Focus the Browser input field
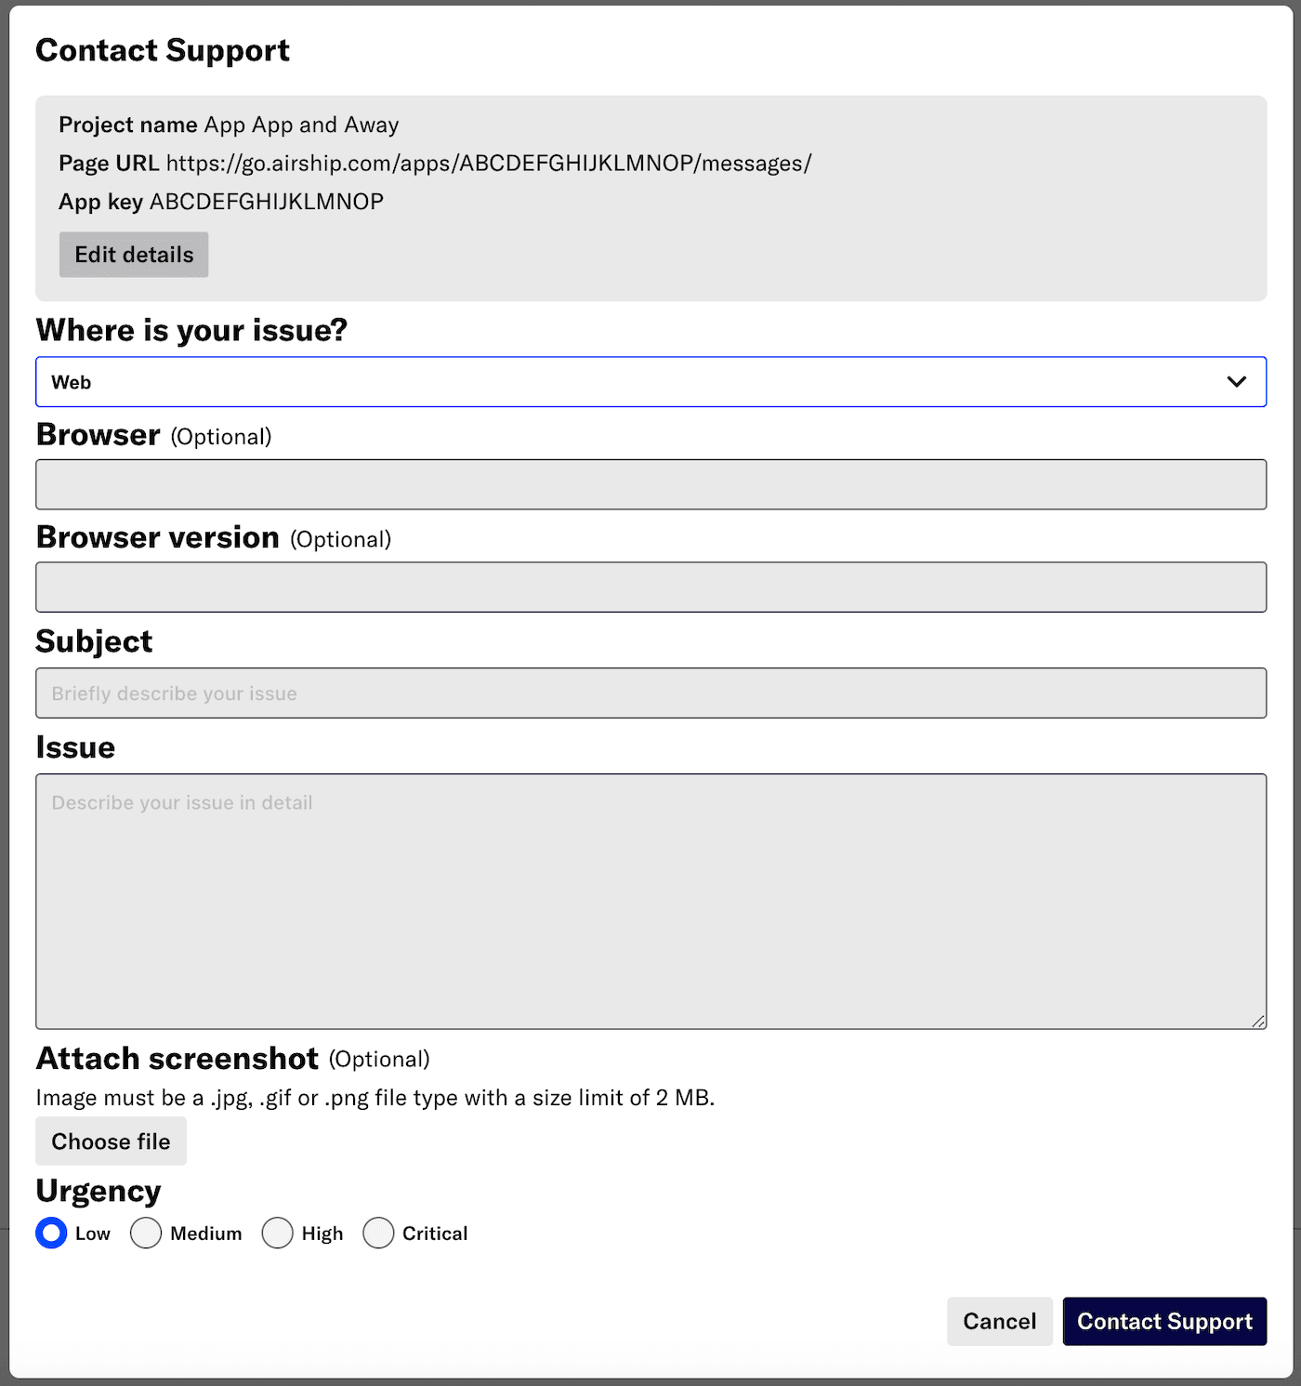1301x1386 pixels. (650, 484)
